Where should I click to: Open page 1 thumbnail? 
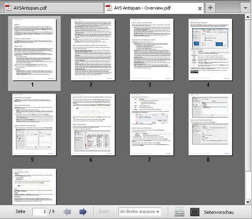coord(34,49)
